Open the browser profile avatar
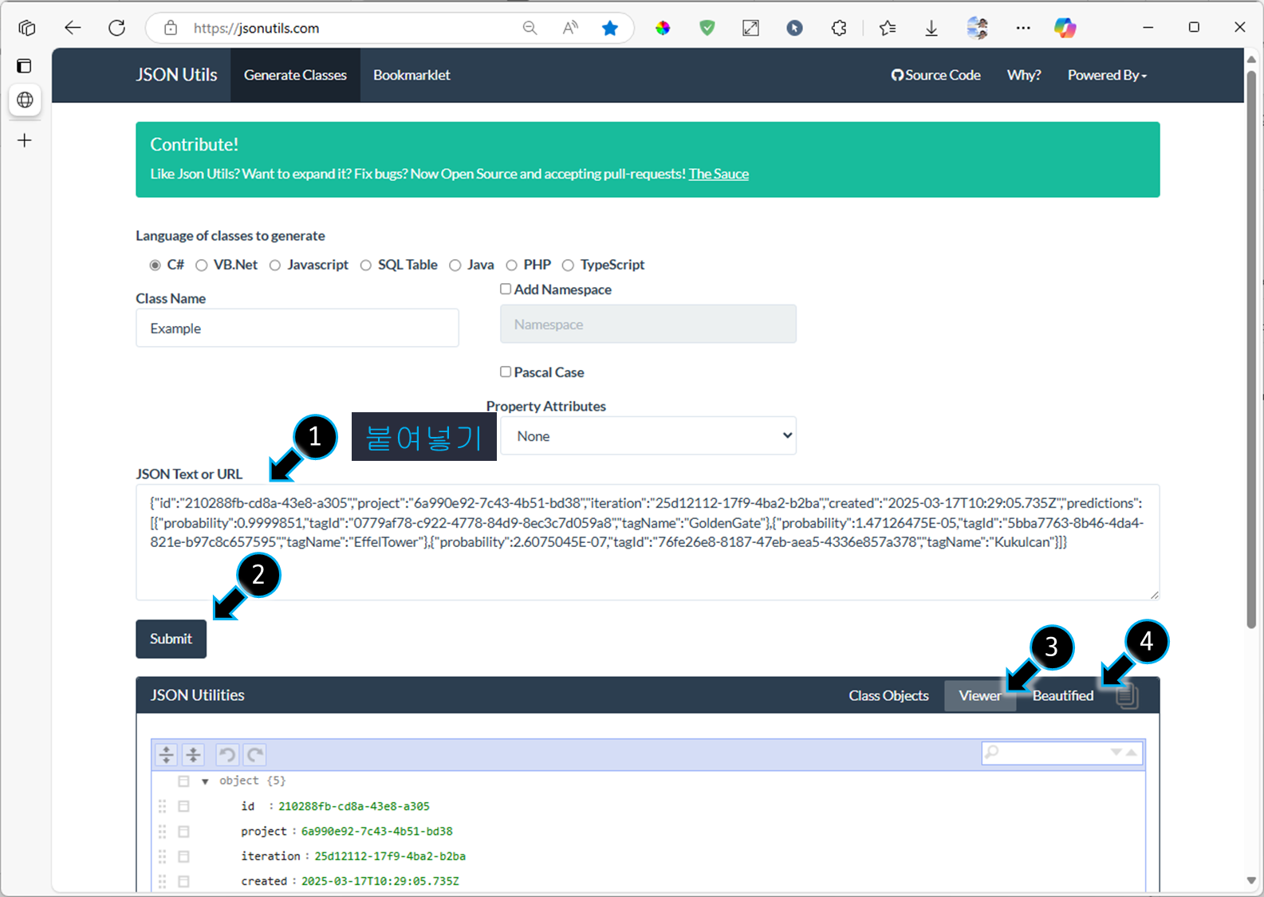 pyautogui.click(x=977, y=28)
